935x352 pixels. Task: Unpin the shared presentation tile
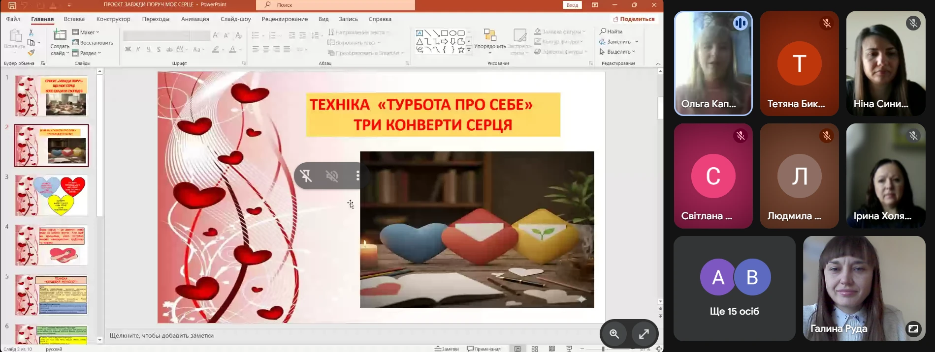[x=306, y=176]
